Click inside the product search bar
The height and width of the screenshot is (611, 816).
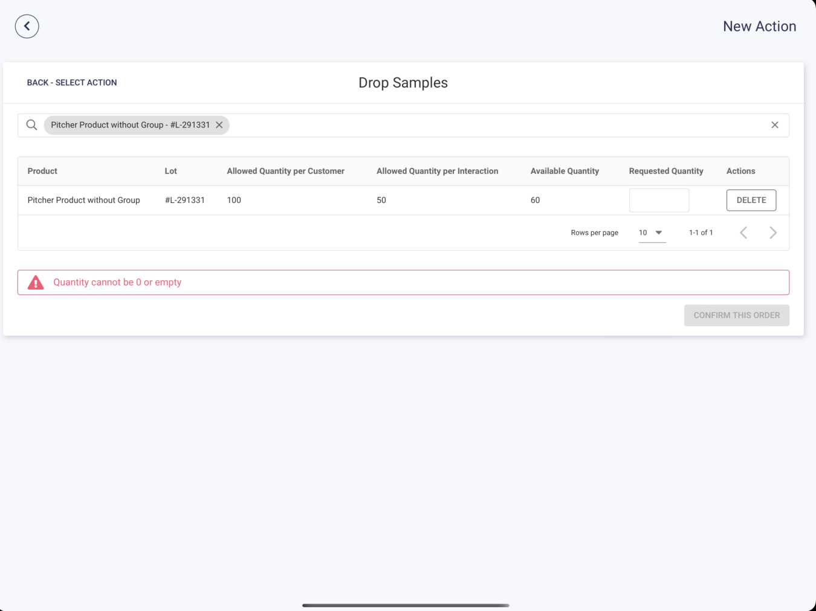click(496, 125)
